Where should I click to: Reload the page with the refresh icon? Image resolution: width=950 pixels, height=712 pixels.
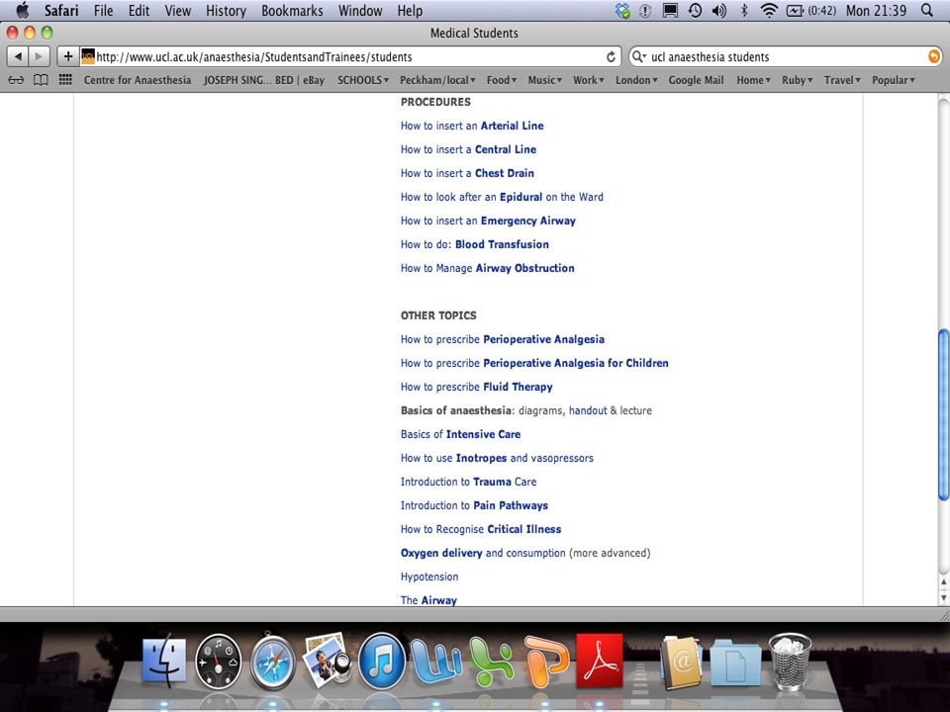pos(611,57)
